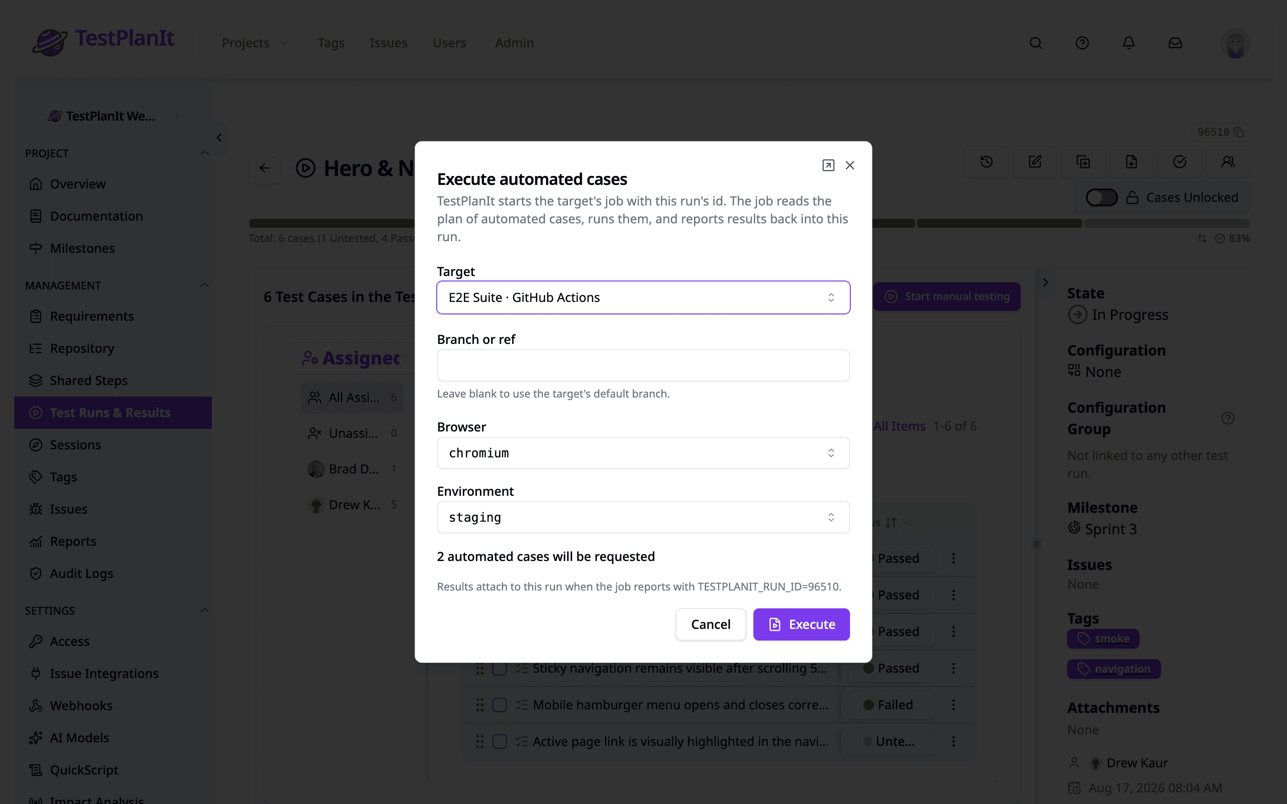Open the user avatar menu

pyautogui.click(x=1235, y=43)
